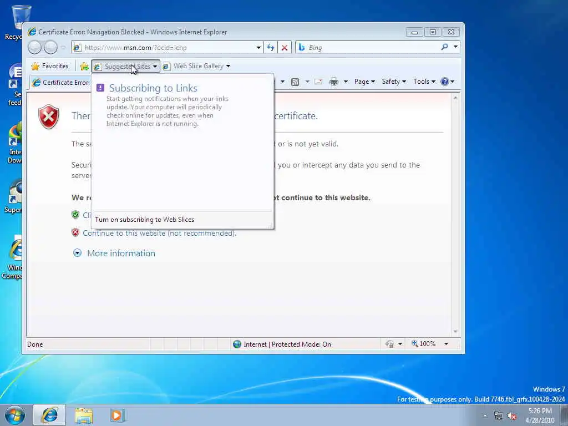
Task: Open the Favorites center
Action: (50, 66)
